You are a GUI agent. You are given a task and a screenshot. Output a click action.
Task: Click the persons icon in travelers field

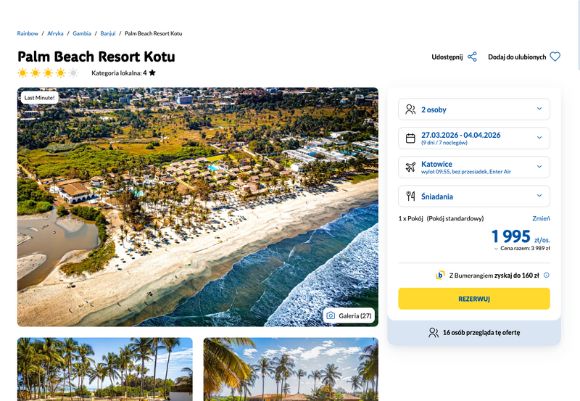click(x=410, y=109)
